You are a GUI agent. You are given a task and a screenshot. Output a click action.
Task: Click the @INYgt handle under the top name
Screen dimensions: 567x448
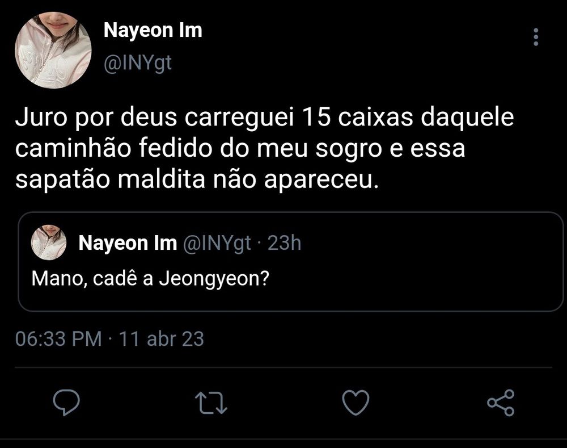[137, 64]
